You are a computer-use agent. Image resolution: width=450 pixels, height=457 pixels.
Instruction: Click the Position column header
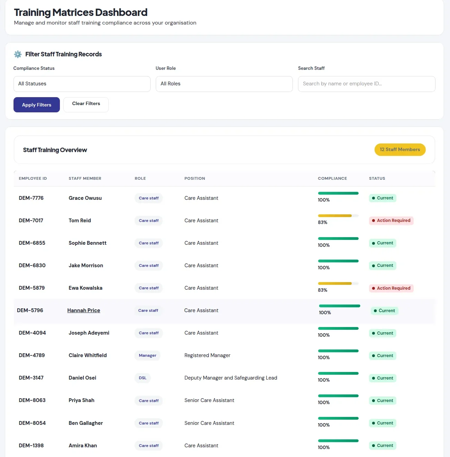(195, 178)
